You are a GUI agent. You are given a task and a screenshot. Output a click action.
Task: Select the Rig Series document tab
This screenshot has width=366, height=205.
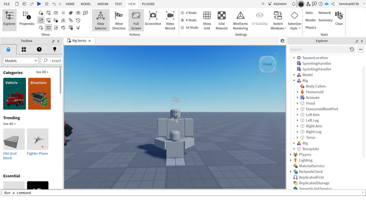79,41
